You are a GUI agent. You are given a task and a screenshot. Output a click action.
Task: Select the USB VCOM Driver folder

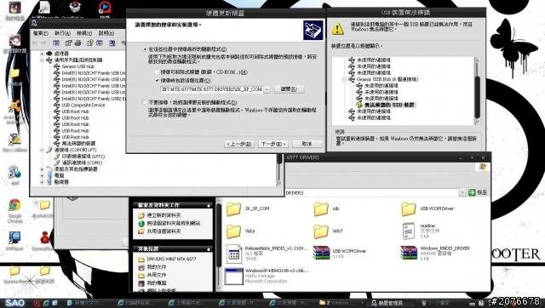(x=408, y=209)
